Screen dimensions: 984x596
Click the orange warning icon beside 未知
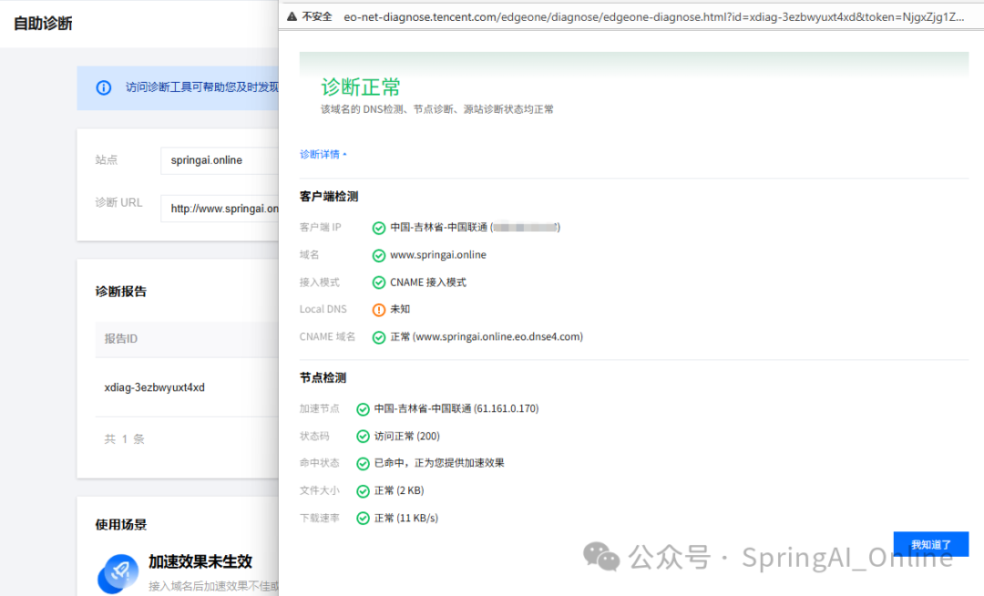click(x=379, y=309)
